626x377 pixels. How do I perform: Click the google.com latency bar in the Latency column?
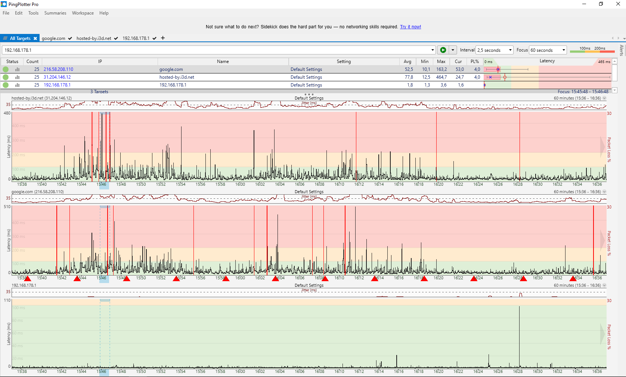pyautogui.click(x=493, y=69)
